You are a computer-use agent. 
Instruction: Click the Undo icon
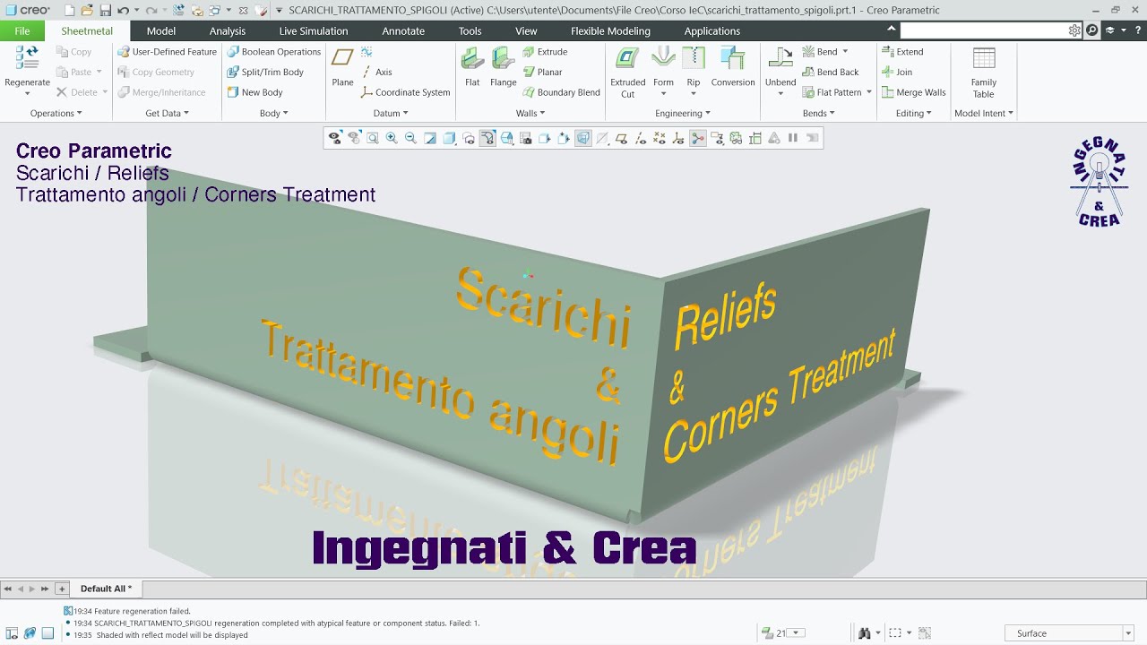coord(123,10)
